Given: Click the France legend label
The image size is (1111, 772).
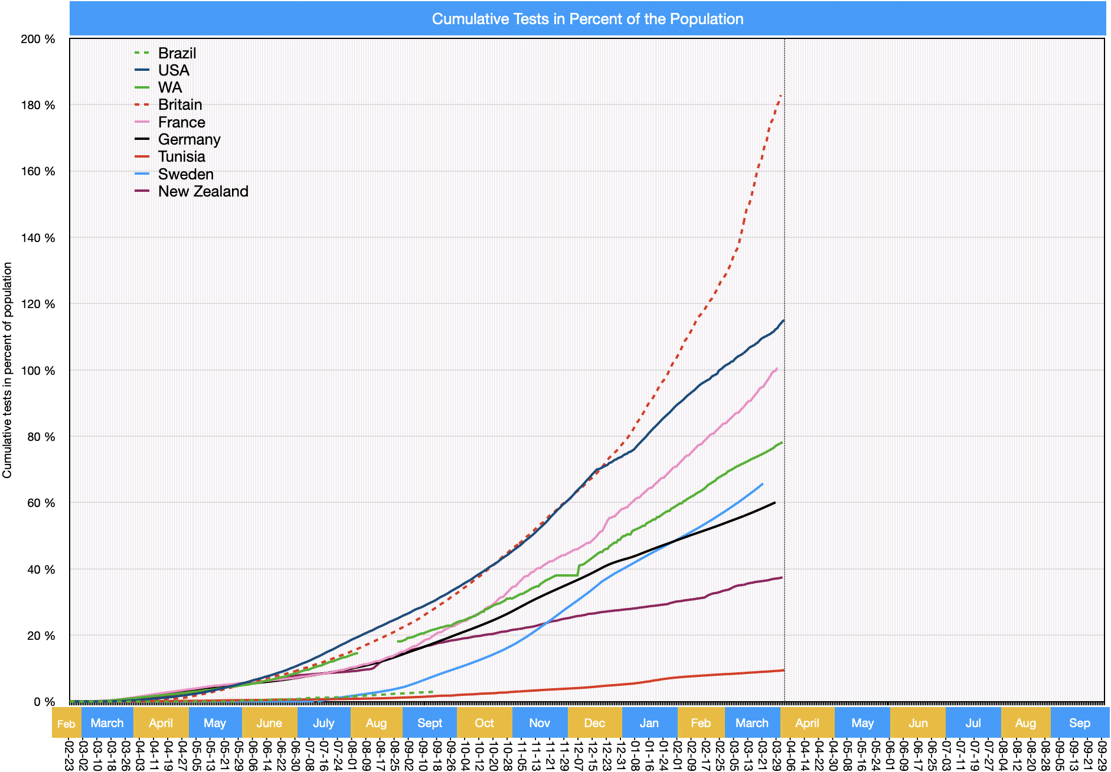Looking at the screenshot, I should pos(181,122).
